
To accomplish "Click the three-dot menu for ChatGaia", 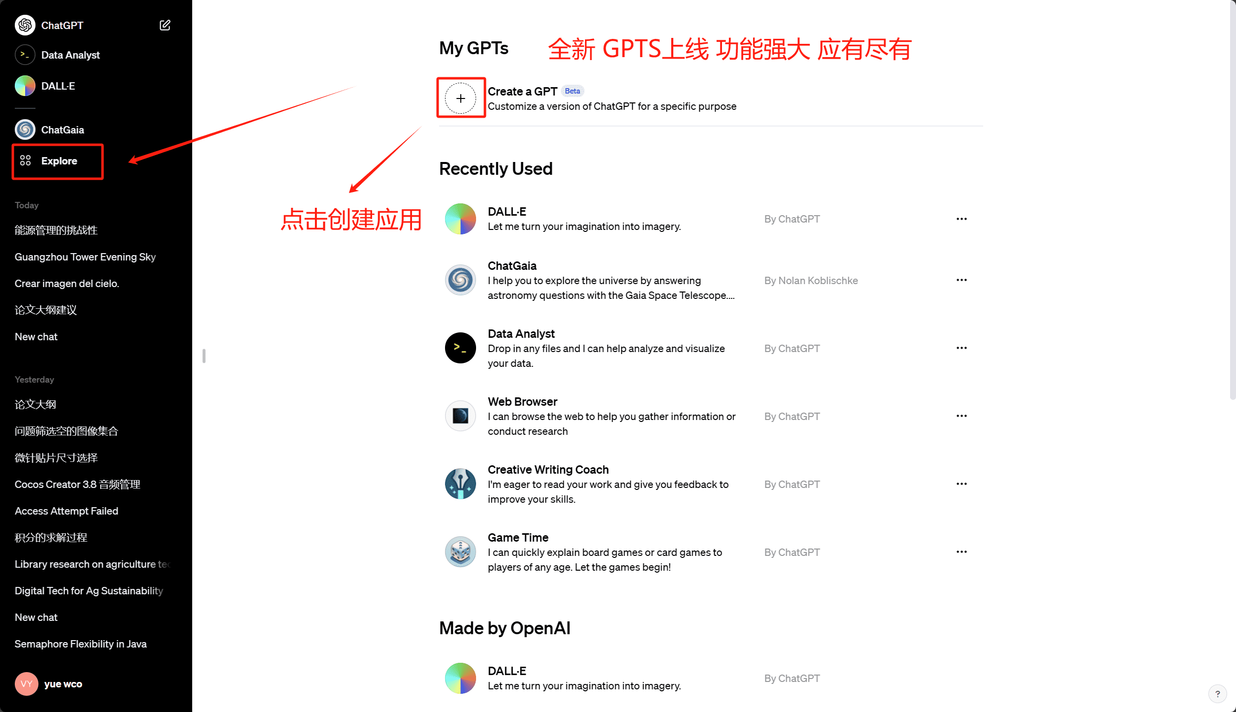I will pos(961,281).
